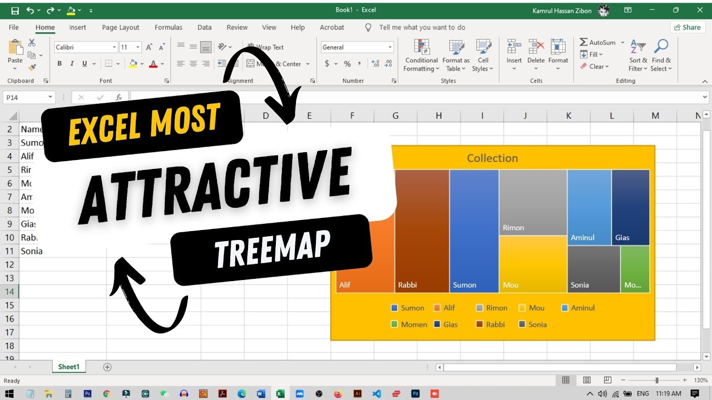712x400 pixels.
Task: Cut selection with the scissors icon
Action: [x=32, y=43]
